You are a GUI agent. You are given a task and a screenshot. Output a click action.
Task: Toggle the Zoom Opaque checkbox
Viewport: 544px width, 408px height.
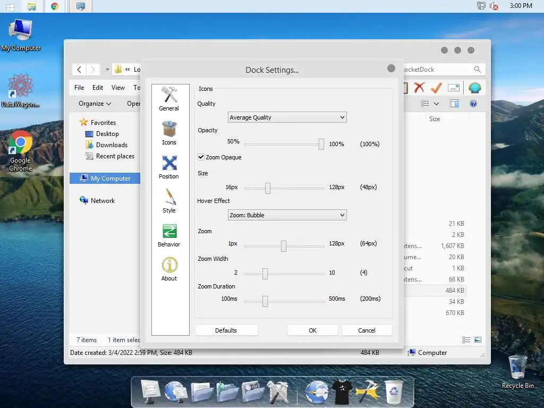click(201, 157)
